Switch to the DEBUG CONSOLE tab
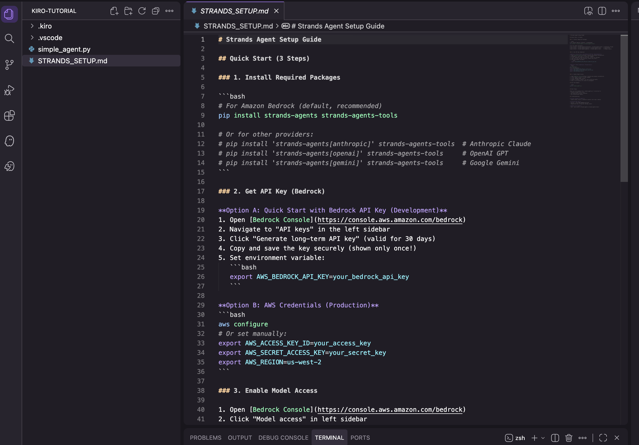 tap(283, 438)
